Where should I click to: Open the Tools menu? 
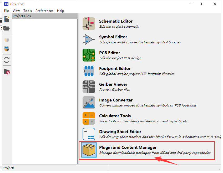pos(28,11)
